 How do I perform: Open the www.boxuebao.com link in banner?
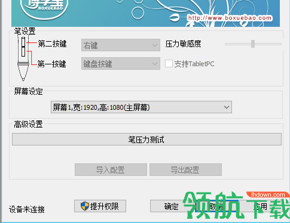(230, 18)
